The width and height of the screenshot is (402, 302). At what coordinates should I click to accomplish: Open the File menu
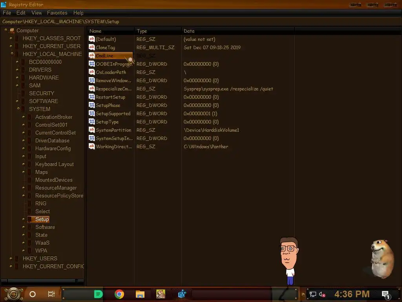[x=7, y=13]
